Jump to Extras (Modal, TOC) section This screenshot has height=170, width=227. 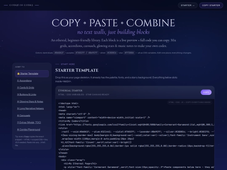tap(29, 123)
